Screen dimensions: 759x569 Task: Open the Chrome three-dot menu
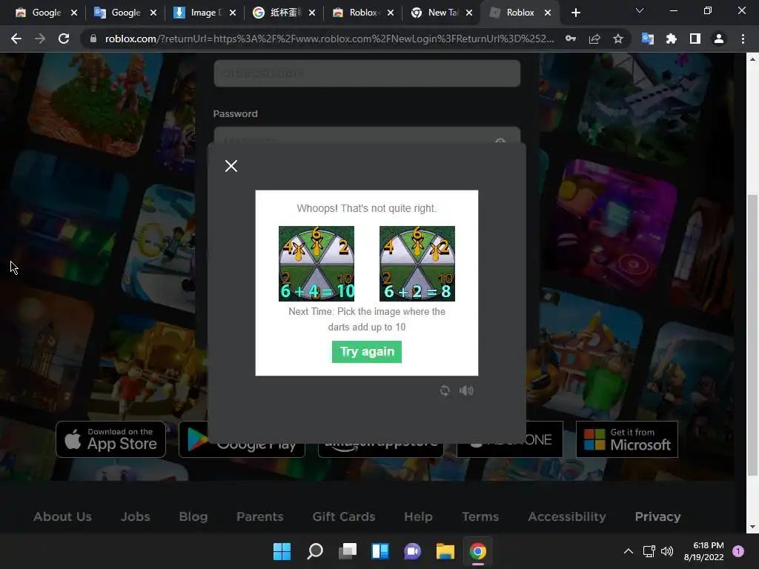[x=743, y=39]
